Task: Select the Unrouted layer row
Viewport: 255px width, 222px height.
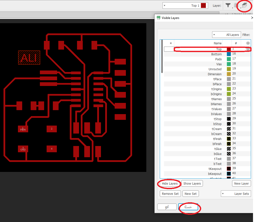Action: [207, 69]
